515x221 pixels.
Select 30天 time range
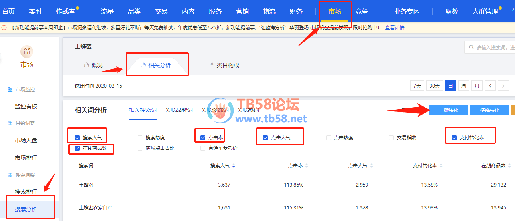[434, 86]
